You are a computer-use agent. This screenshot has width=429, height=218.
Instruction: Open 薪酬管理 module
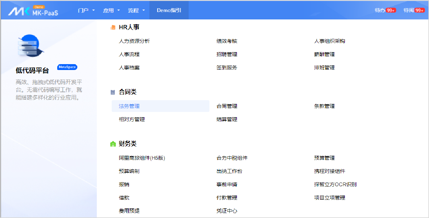click(x=324, y=54)
